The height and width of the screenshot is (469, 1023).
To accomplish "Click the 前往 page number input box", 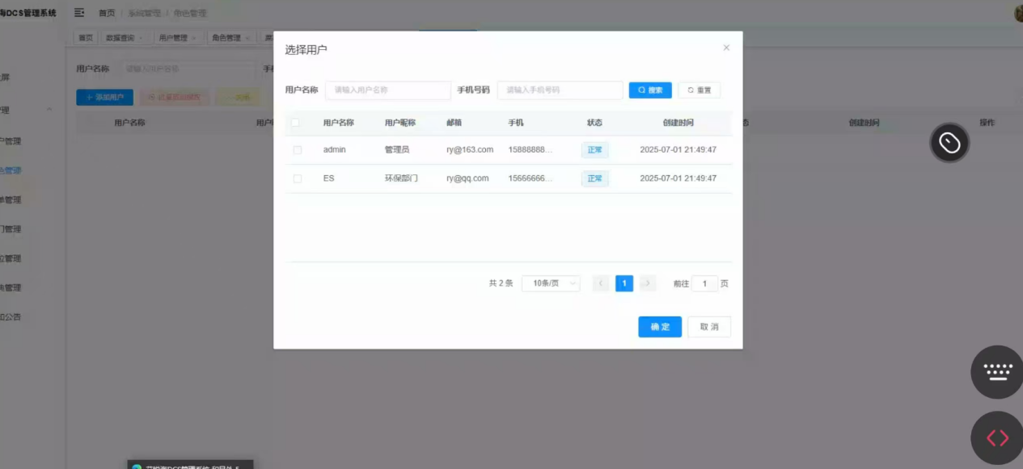I will point(705,283).
